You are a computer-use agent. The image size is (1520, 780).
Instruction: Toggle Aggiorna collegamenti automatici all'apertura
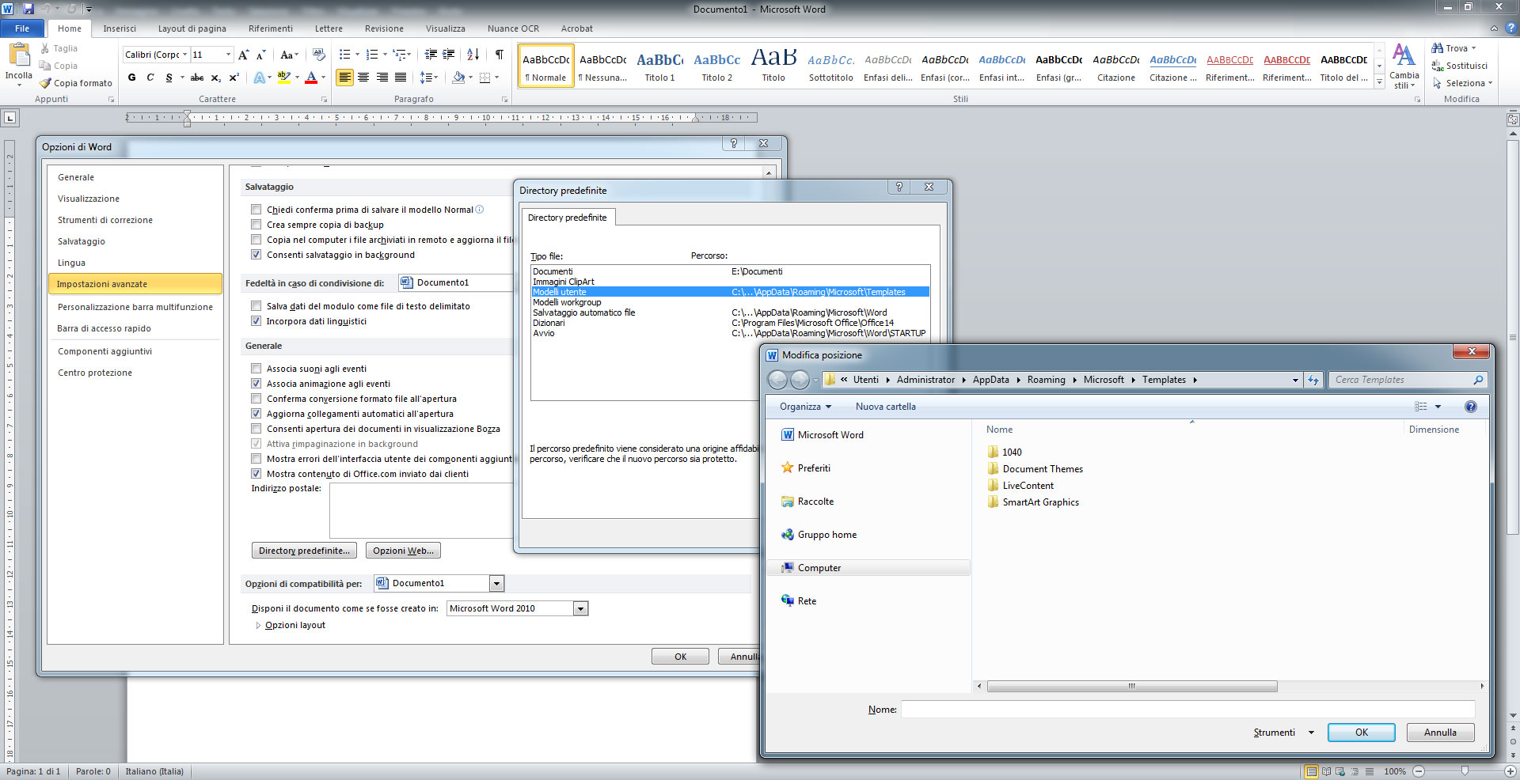(256, 414)
